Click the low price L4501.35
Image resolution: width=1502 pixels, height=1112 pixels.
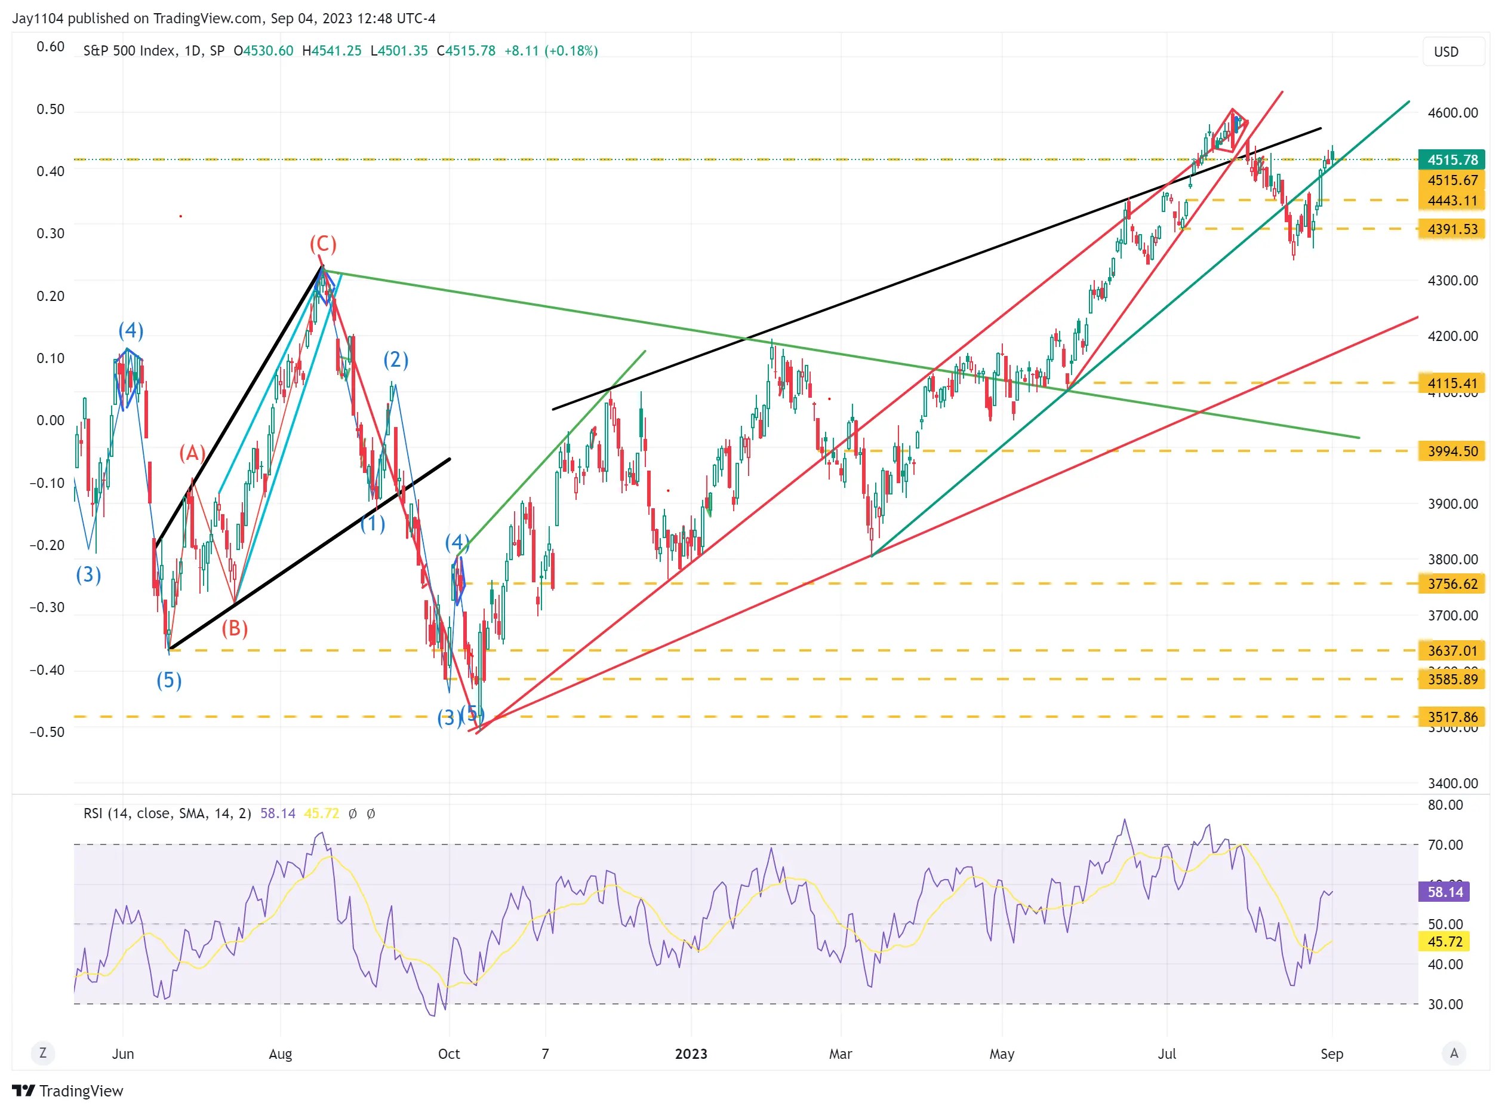(x=399, y=51)
